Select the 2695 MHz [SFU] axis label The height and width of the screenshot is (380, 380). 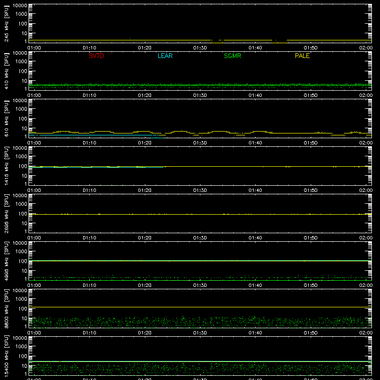(7, 214)
